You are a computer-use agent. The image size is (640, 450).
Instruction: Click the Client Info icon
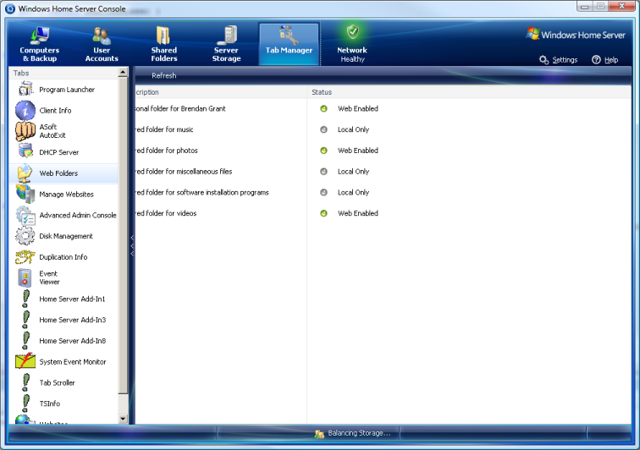pos(25,110)
